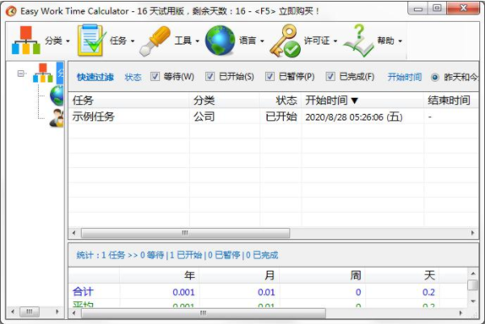Minimize the Easy Work Time Calculator window
Viewport: 485px width, 324px height.
[x=418, y=8]
